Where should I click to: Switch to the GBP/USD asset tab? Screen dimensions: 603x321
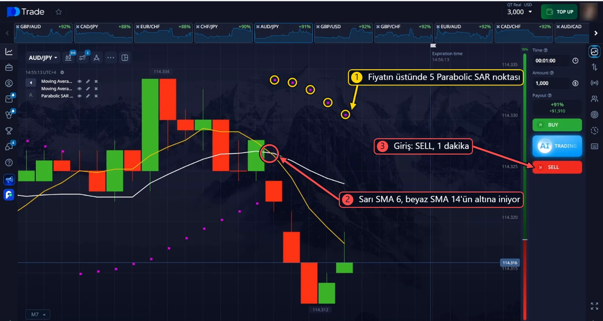[344, 33]
